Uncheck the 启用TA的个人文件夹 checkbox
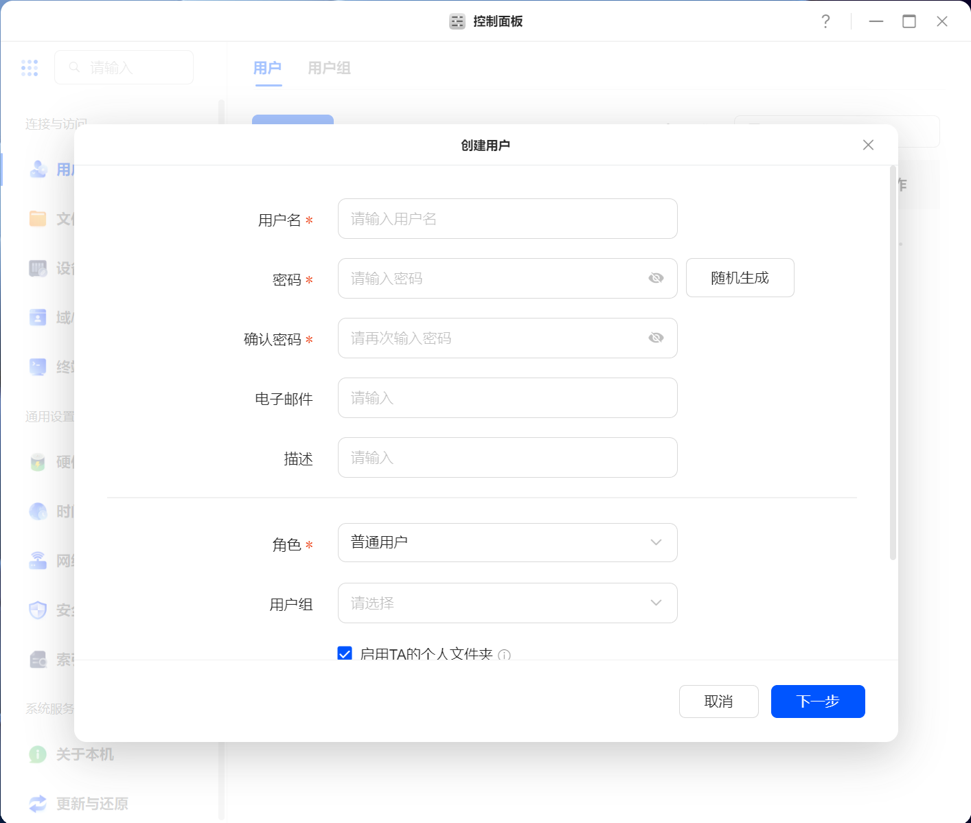 click(x=345, y=653)
